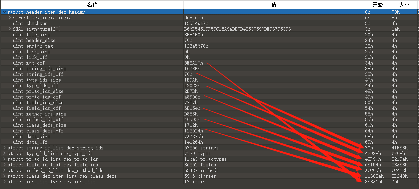Click the 值 column header

[x=274, y=5]
